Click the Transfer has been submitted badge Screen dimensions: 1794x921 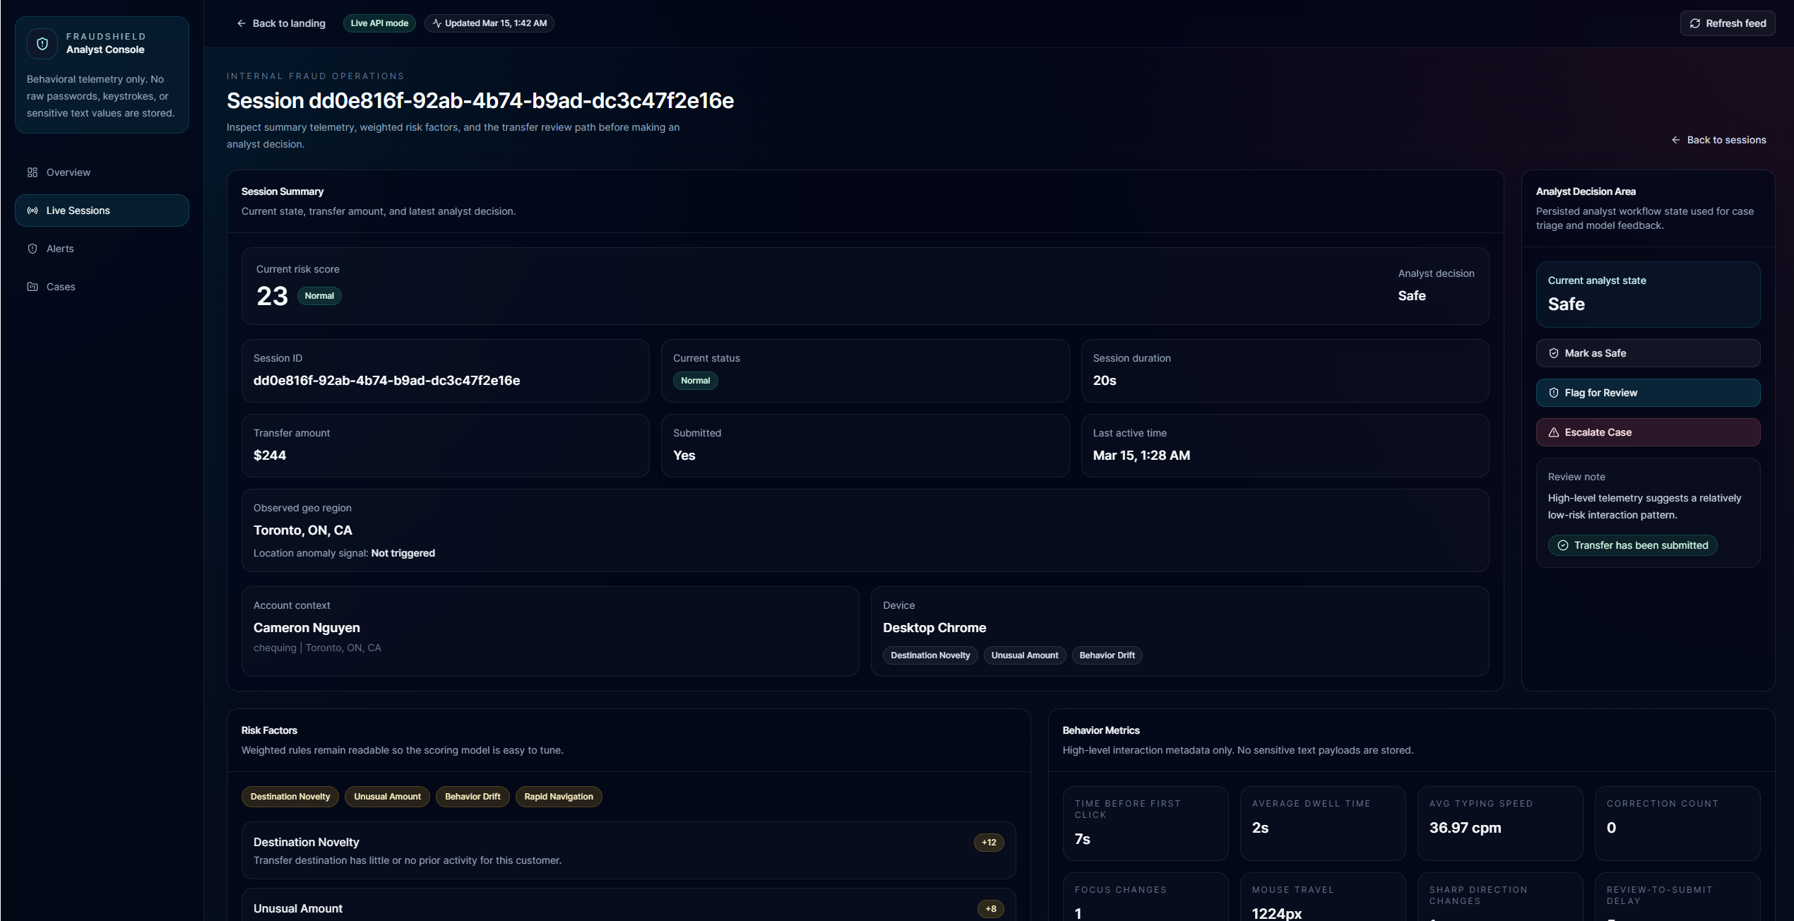coord(1632,545)
